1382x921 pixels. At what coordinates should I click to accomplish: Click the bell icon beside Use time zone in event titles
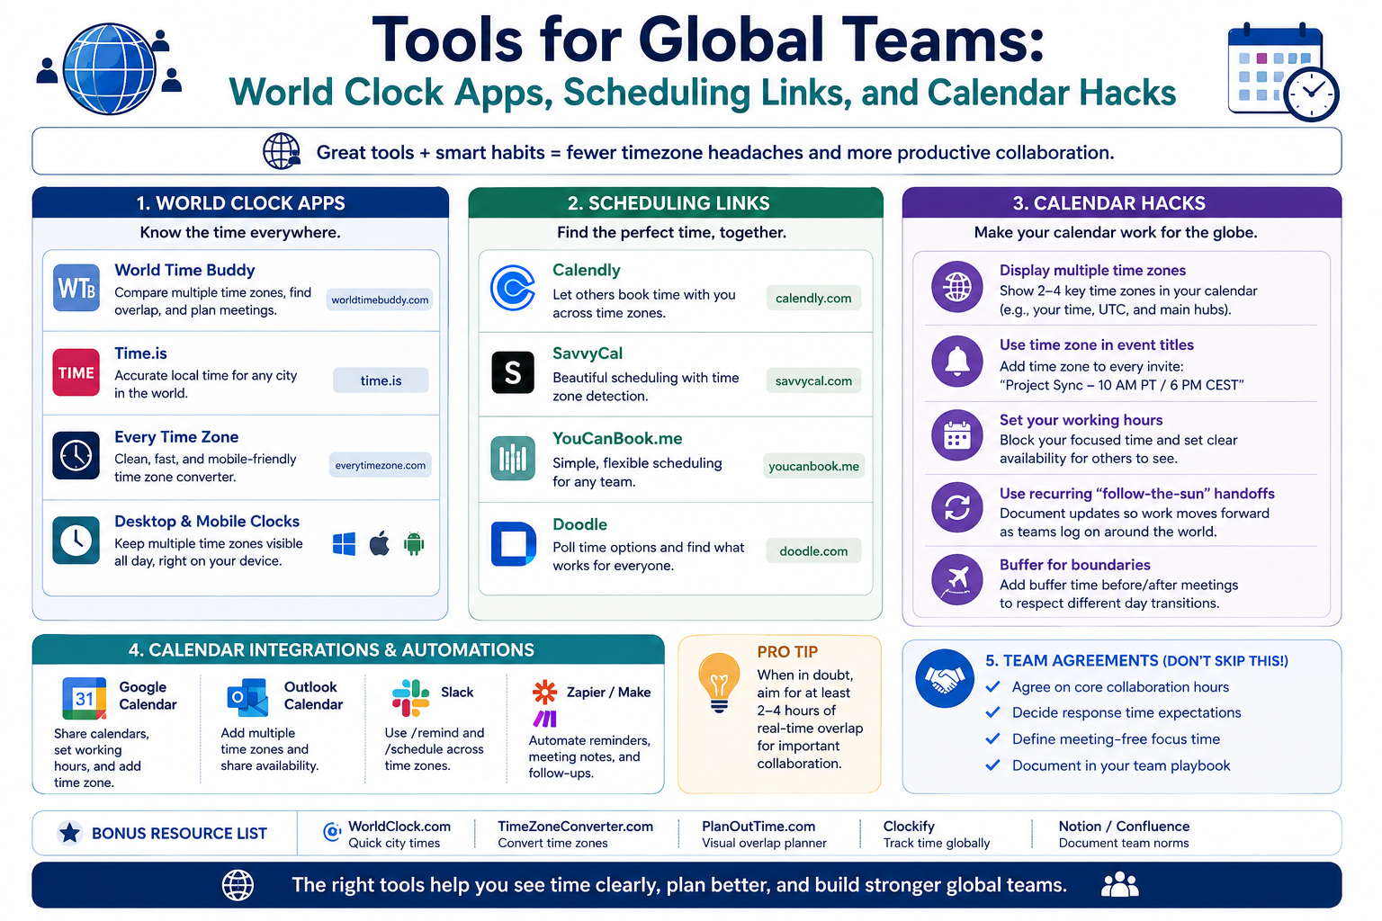(x=957, y=362)
